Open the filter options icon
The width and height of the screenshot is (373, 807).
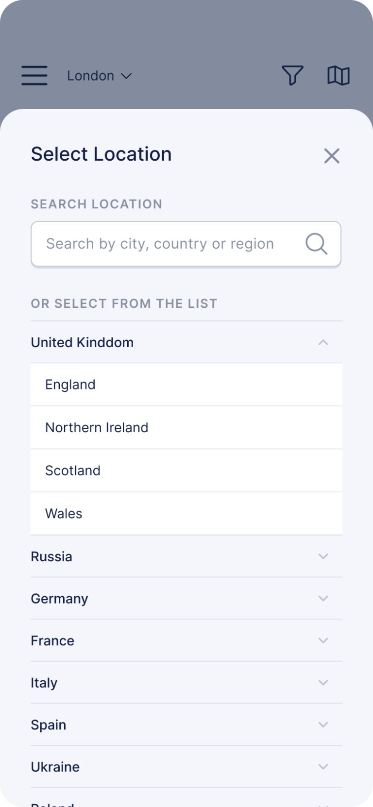292,76
